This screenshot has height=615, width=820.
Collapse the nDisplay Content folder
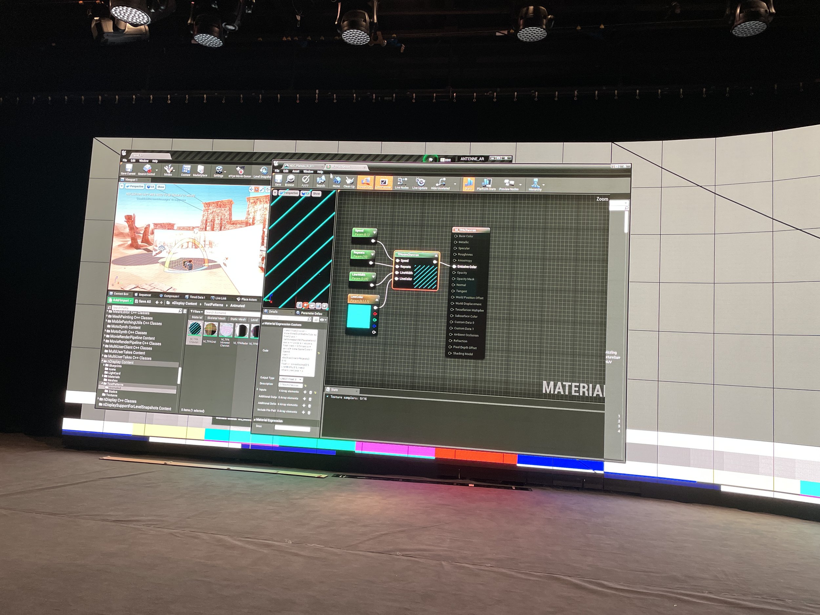[102, 361]
